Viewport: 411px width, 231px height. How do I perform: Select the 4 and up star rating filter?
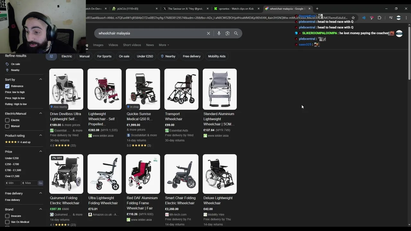[18, 142]
